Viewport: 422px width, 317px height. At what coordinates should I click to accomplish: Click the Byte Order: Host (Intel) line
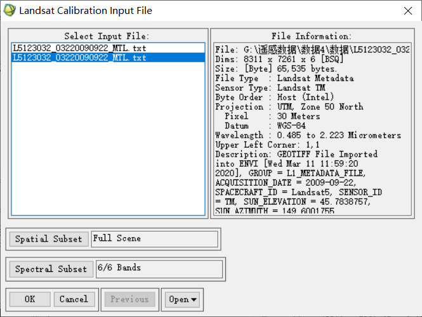coord(275,98)
